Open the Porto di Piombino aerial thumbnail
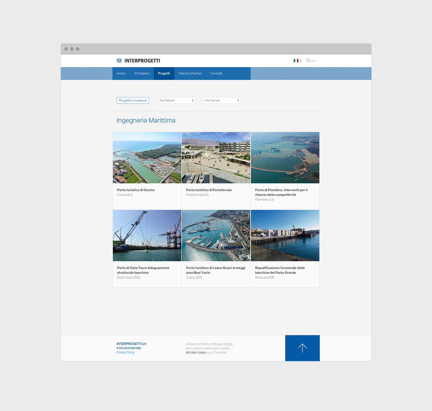Image resolution: width=432 pixels, height=411 pixels. [x=285, y=158]
